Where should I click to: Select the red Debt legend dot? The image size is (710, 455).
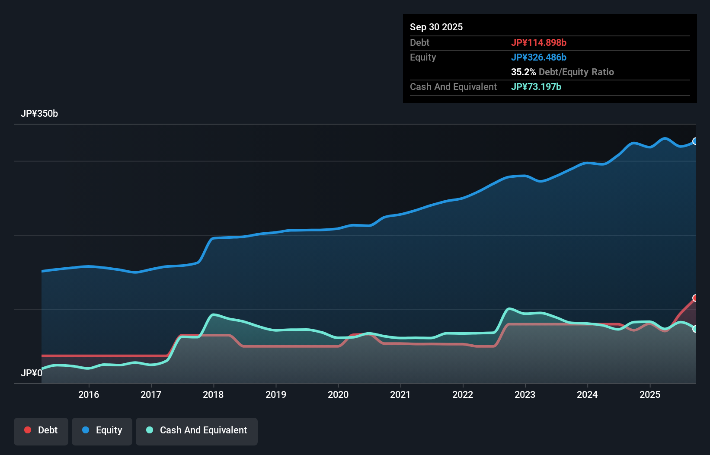pyautogui.click(x=27, y=430)
